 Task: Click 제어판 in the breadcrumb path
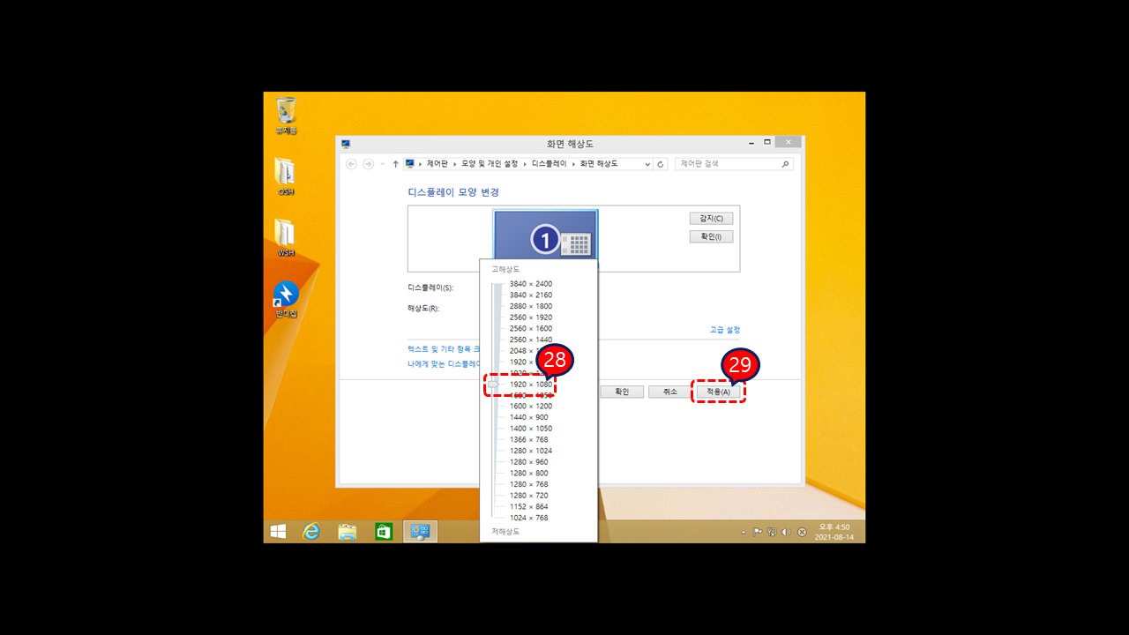tap(437, 164)
